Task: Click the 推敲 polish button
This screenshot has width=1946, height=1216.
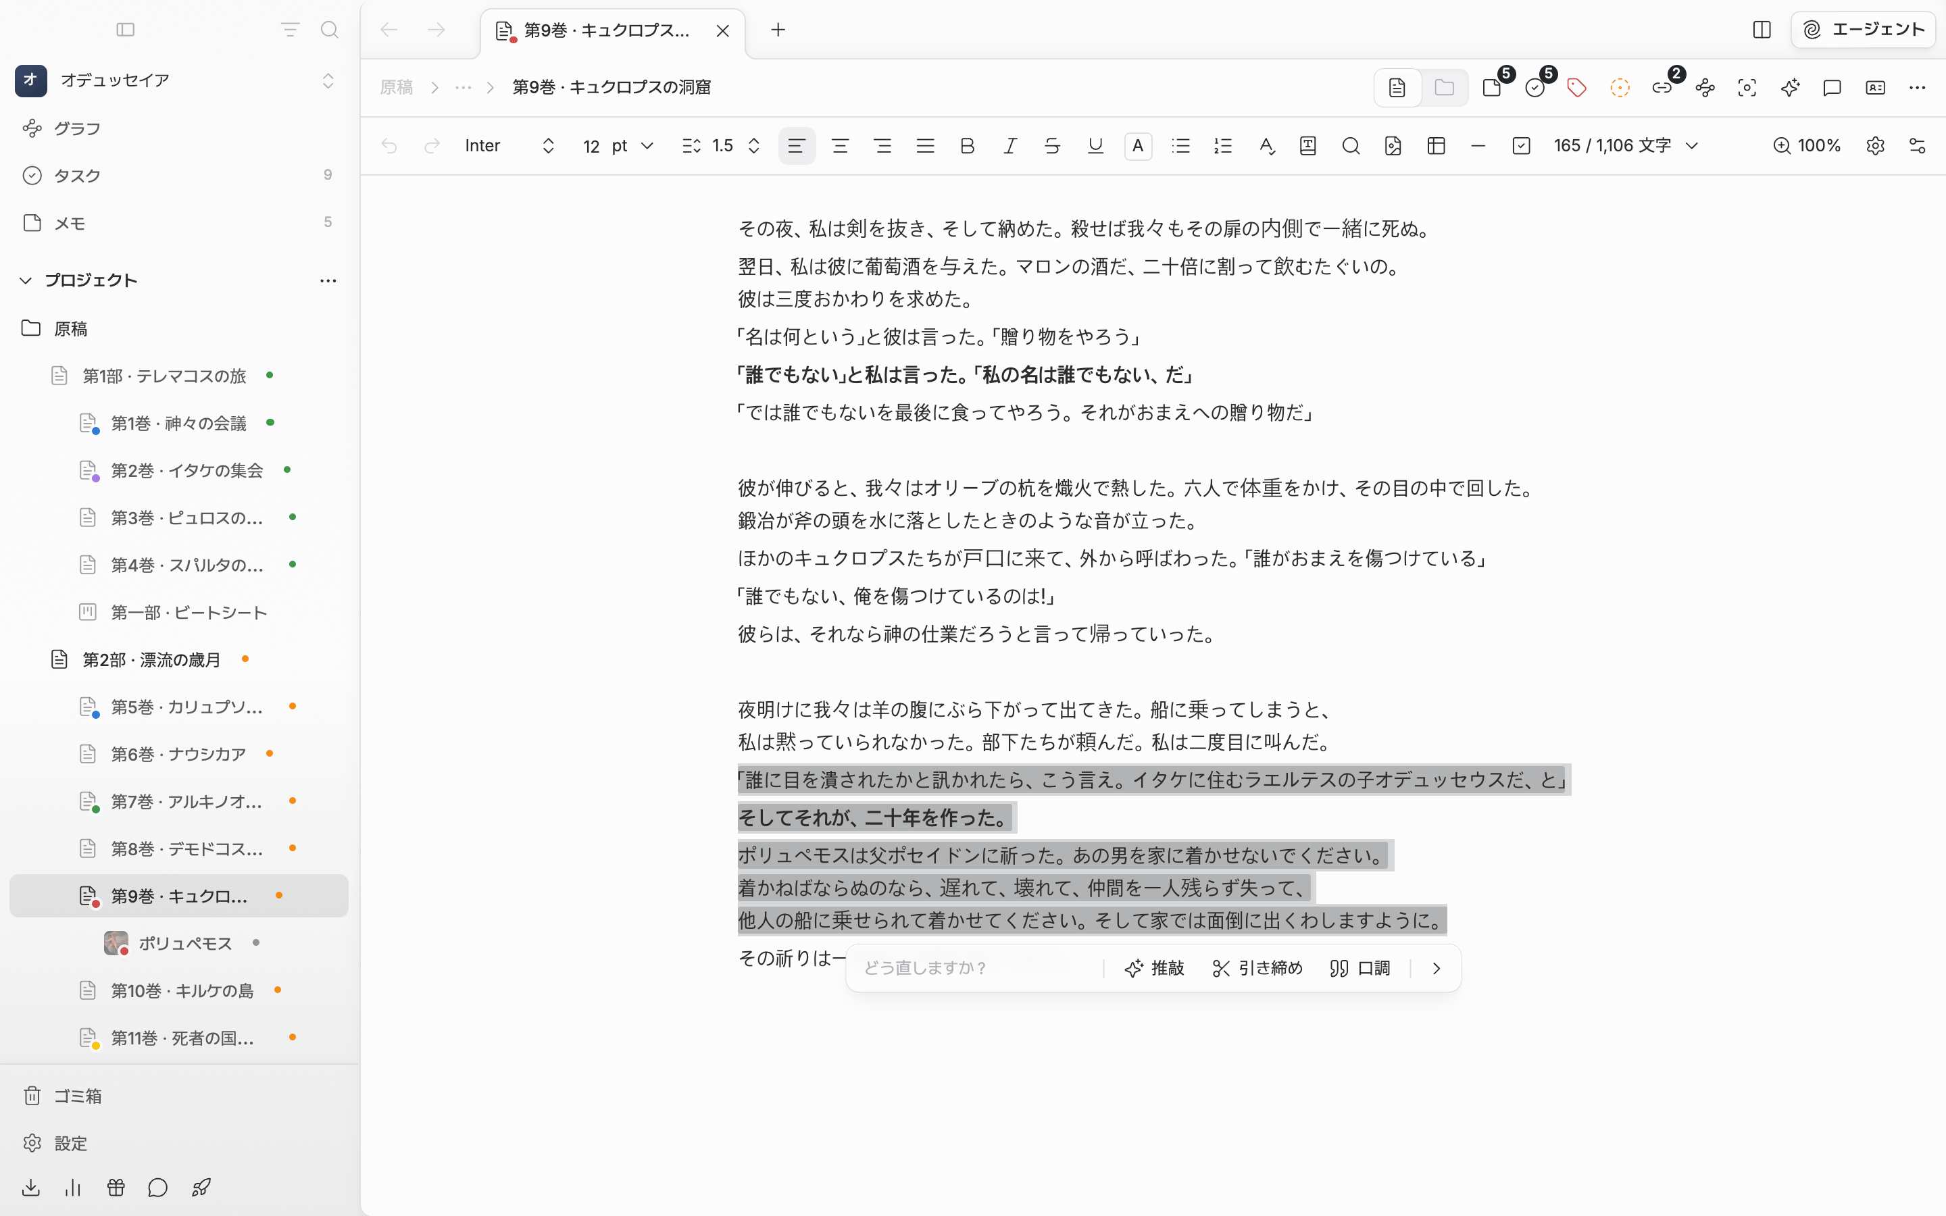Action: pyautogui.click(x=1155, y=968)
